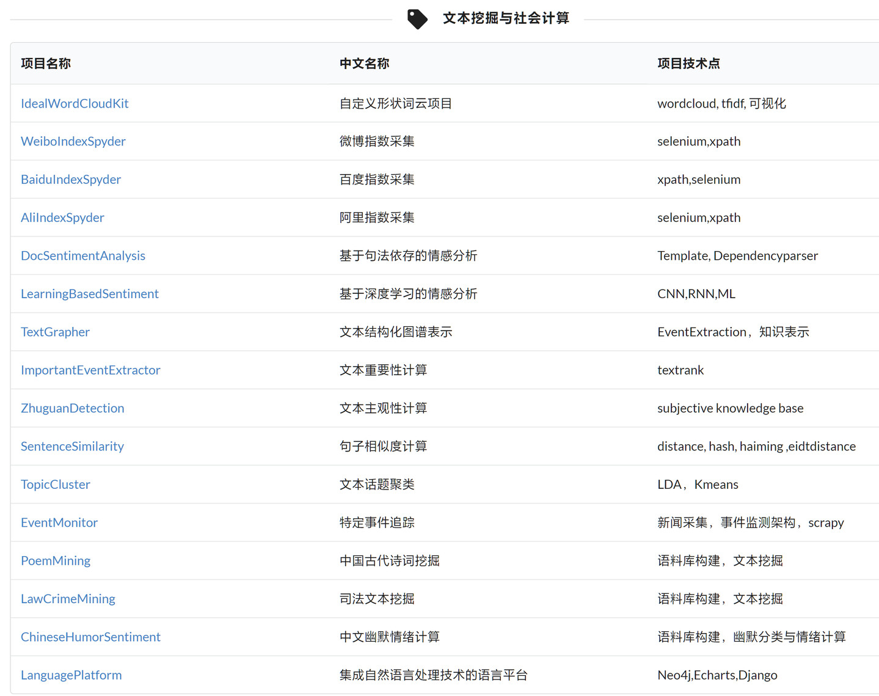Viewport: 879px width, 696px height.
Task: Open the IdealWordCloudKit project link
Action: click(x=75, y=103)
